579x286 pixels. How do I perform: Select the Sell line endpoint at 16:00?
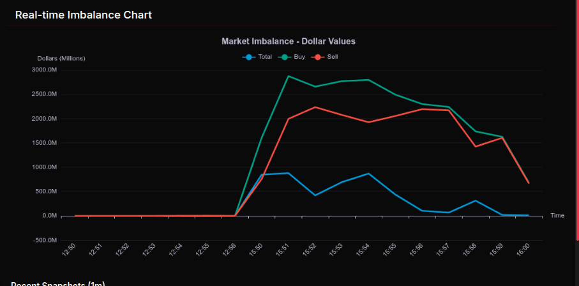pos(529,183)
